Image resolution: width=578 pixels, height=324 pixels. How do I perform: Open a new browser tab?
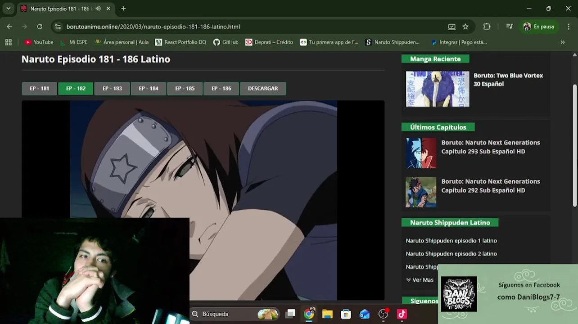coord(123,9)
